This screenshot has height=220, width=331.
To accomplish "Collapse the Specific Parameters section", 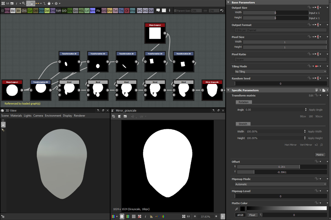I will [228, 90].
